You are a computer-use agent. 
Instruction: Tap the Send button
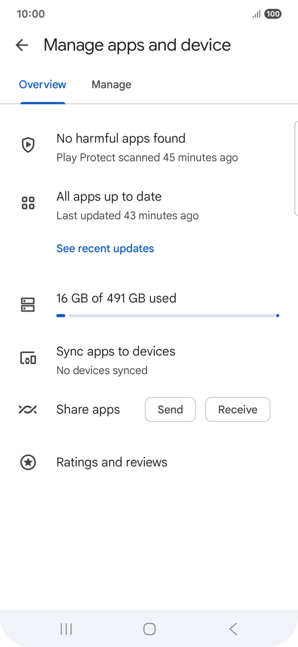tap(170, 410)
